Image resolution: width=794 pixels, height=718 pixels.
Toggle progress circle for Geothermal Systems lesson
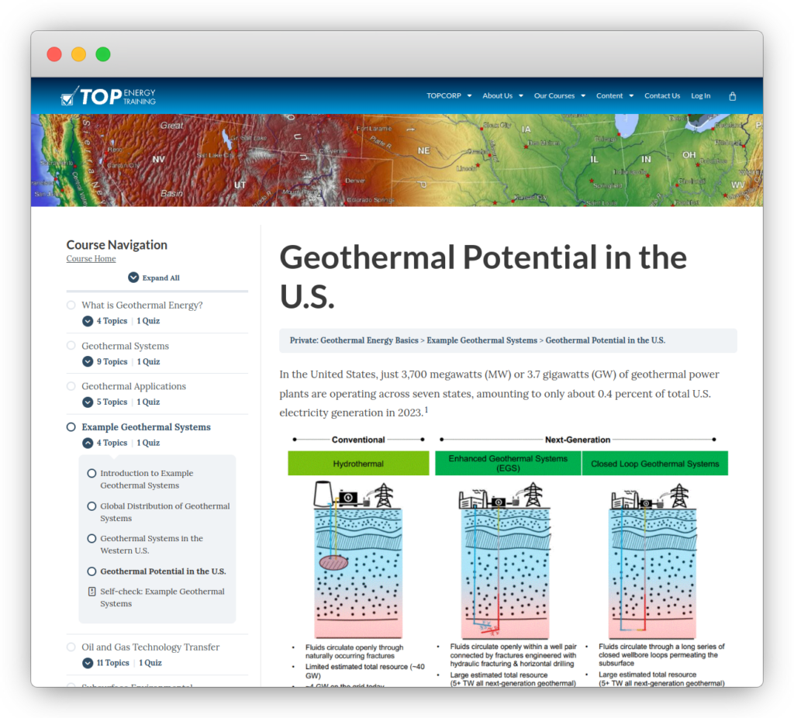[x=71, y=345]
